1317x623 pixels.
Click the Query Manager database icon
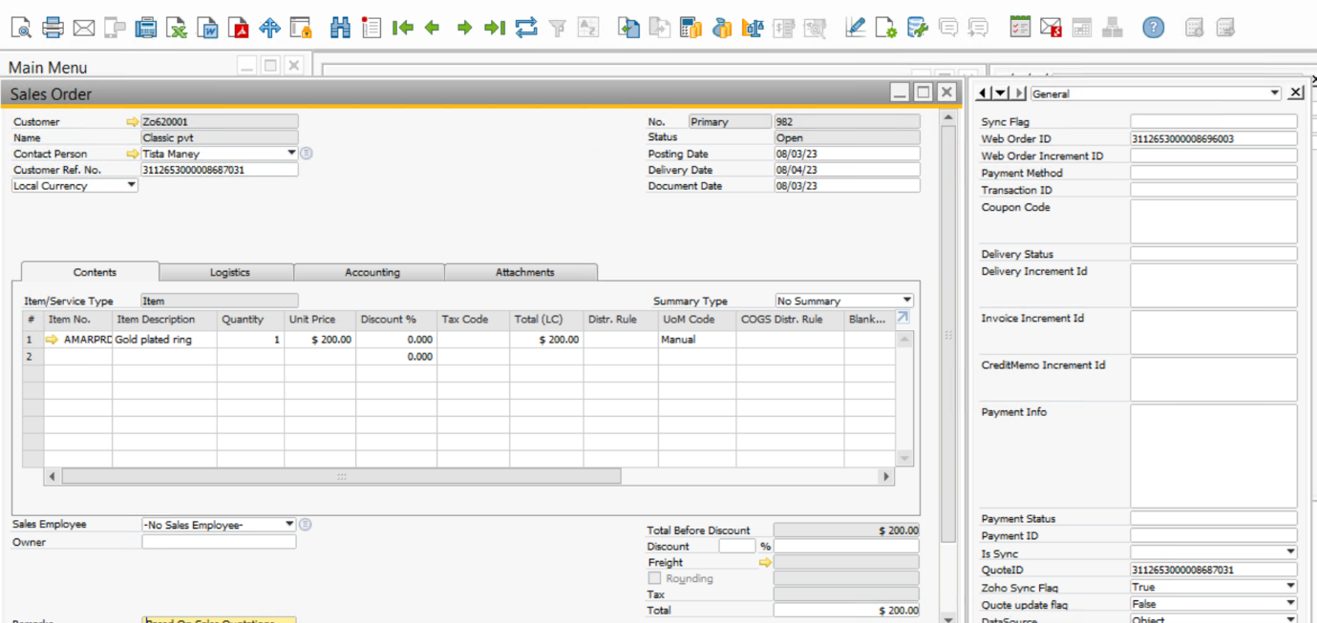[917, 28]
